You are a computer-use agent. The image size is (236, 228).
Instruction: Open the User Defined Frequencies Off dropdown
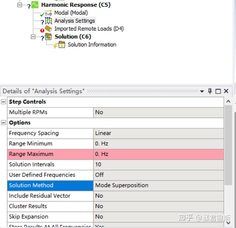click(x=158, y=175)
